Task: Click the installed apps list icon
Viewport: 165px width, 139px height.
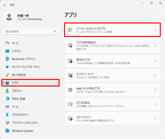Action: pos(70,30)
